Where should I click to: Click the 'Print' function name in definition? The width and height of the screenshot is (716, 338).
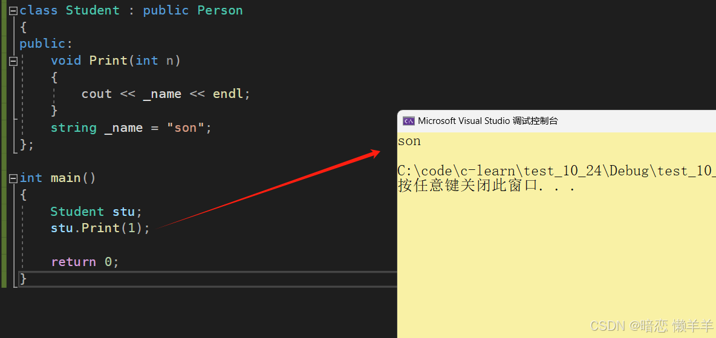[x=108, y=60]
